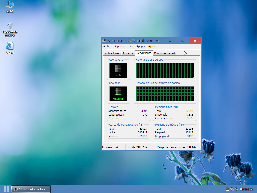Click the Task Manager CPU meter tray icon
Image resolution: width=257 pixels, height=193 pixels.
click(x=227, y=189)
